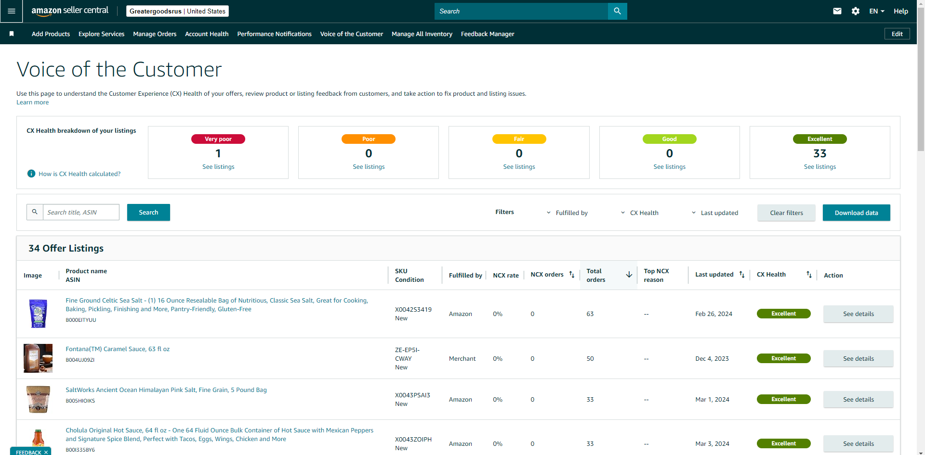Click the magnifier icon in listing search
The width and height of the screenshot is (925, 455).
35,212
